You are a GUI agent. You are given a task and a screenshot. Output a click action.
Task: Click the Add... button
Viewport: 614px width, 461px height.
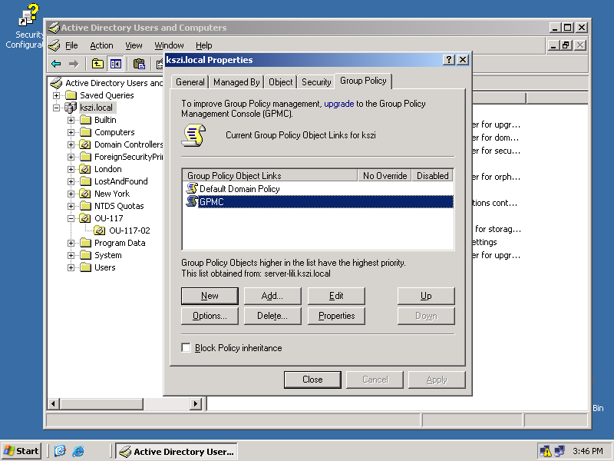tap(272, 296)
